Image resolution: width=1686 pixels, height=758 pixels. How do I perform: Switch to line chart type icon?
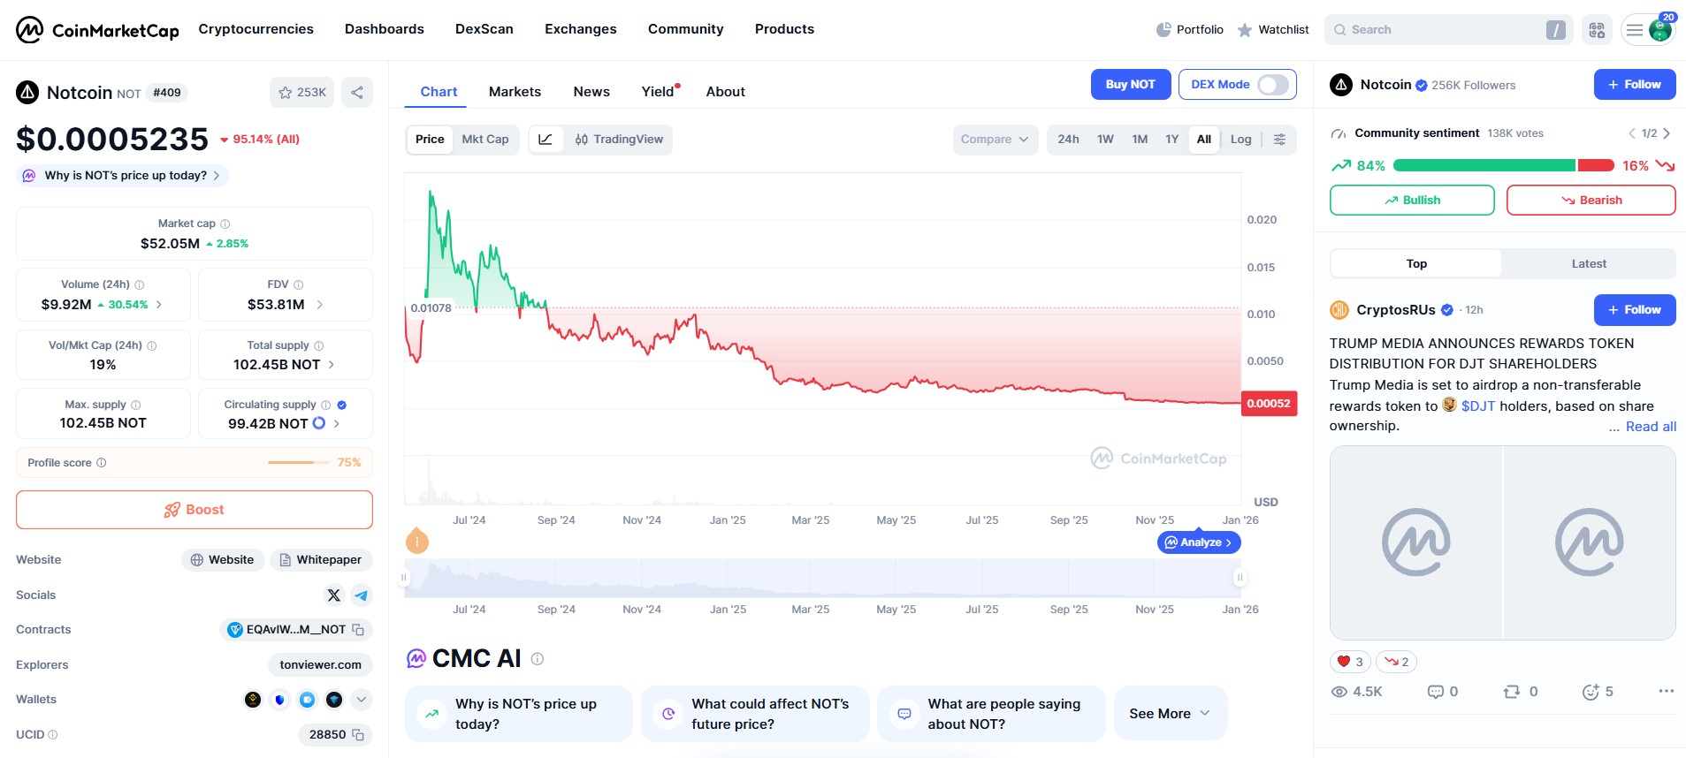pos(545,140)
